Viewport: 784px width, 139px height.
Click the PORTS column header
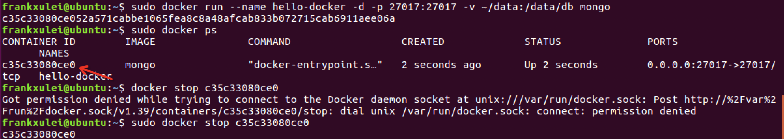tap(662, 42)
